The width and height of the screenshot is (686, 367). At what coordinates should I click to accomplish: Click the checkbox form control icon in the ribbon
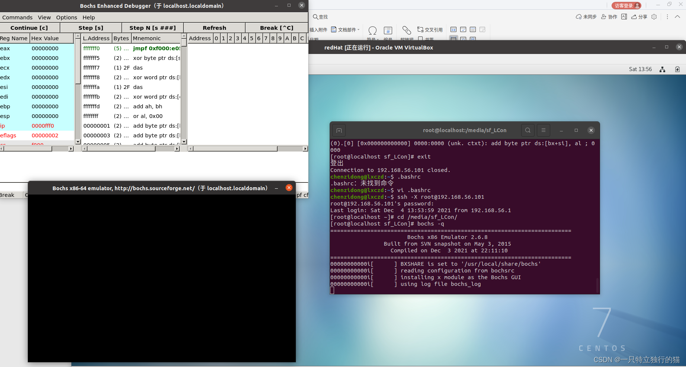[463, 29]
